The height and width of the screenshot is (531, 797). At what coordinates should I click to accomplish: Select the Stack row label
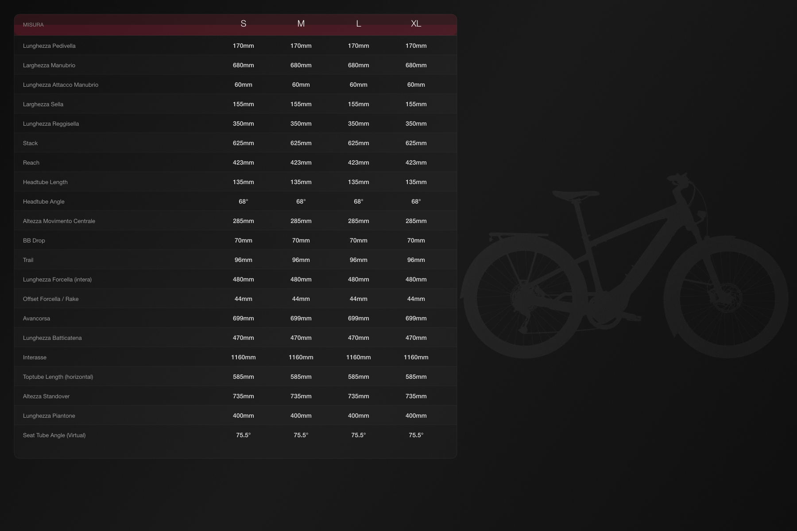pos(30,143)
